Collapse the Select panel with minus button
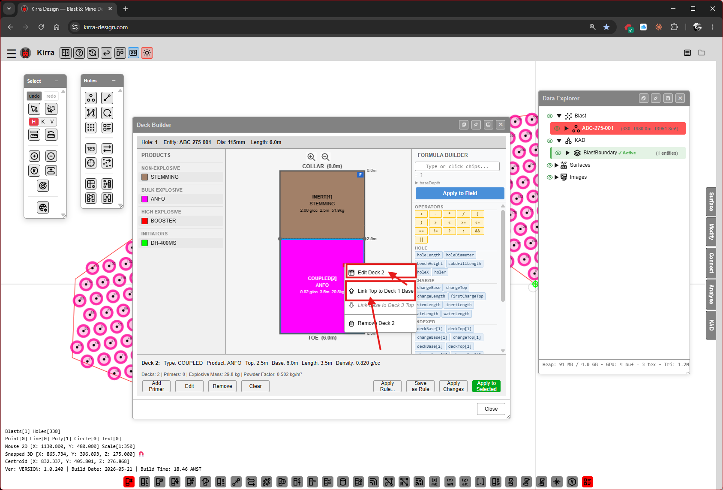Image resolution: width=723 pixels, height=490 pixels. [57, 81]
